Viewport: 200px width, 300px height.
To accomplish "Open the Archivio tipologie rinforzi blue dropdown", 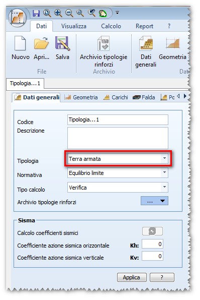I will 154,201.
